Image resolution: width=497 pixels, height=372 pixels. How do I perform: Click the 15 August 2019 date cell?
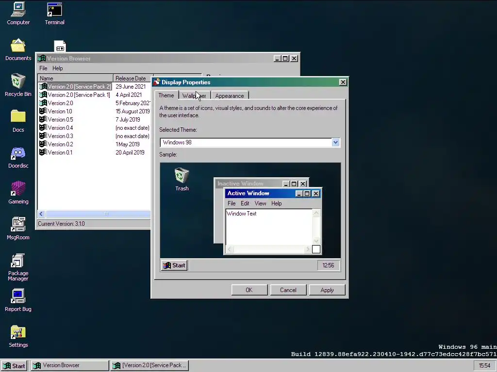[133, 111]
